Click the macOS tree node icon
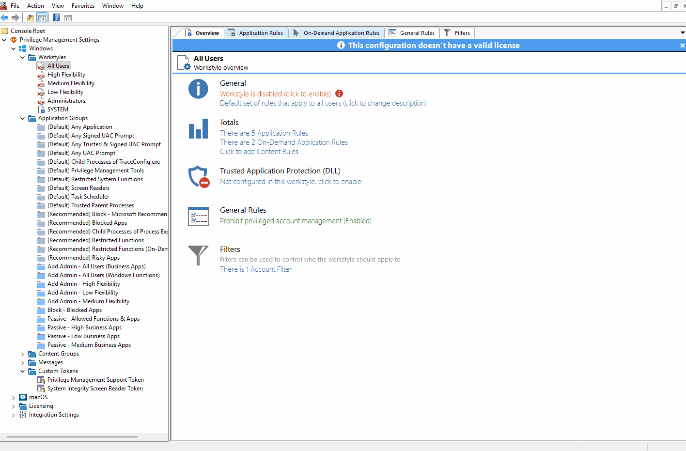The width and height of the screenshot is (686, 451). 22,397
